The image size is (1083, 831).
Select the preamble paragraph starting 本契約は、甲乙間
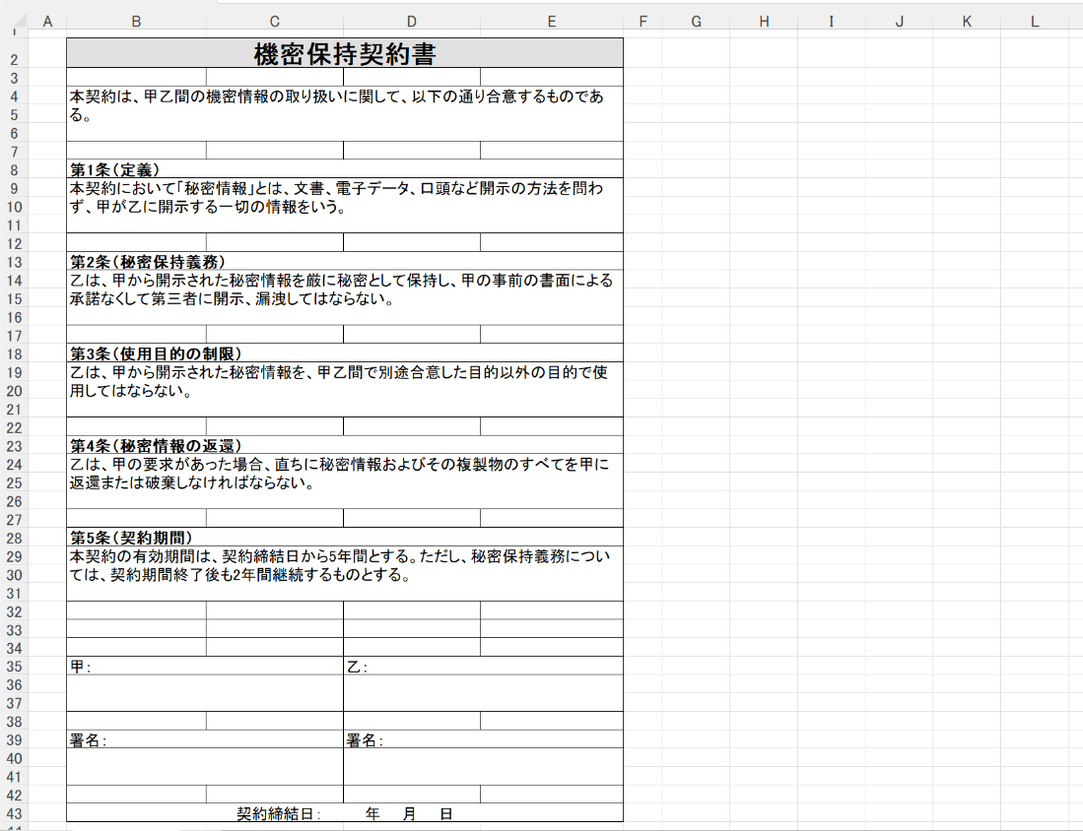(345, 106)
